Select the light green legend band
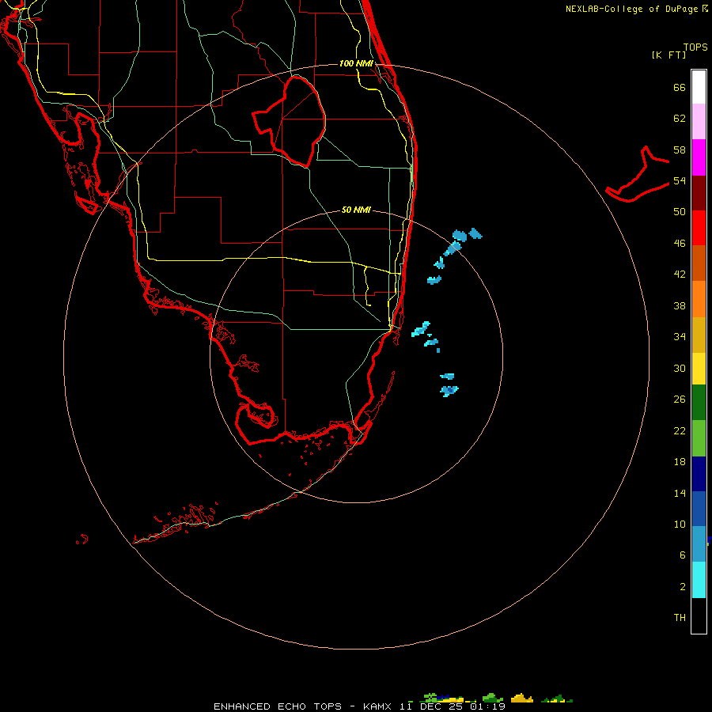Image resolution: width=712 pixels, height=712 pixels. (x=699, y=438)
